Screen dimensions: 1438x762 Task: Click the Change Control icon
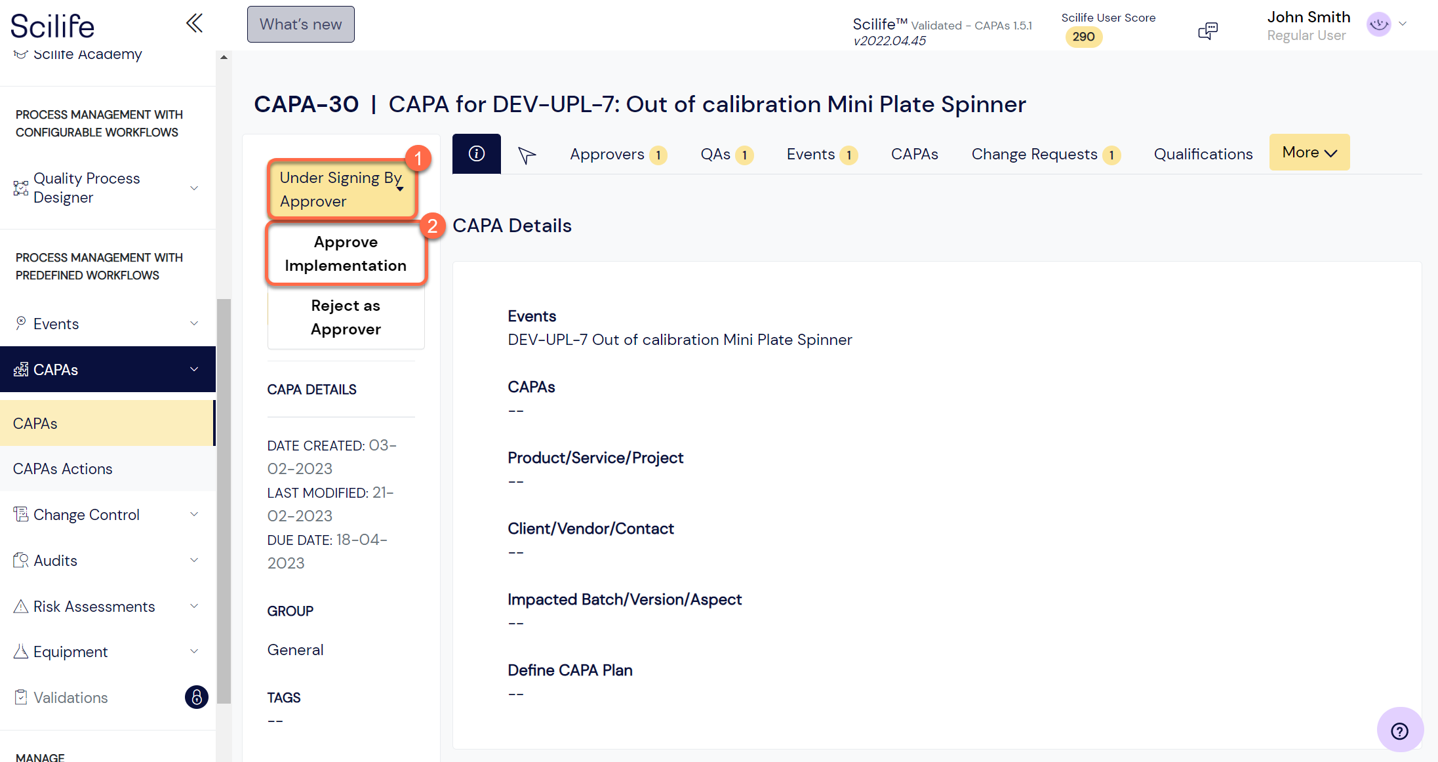coord(21,514)
